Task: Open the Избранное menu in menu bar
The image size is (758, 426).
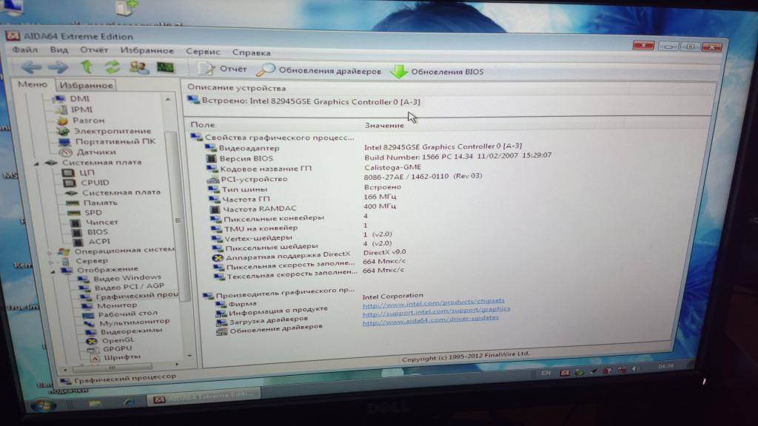Action: (x=147, y=50)
